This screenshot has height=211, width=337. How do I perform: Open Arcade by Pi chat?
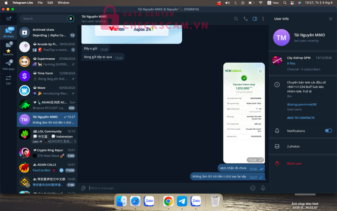pyautogui.click(x=47, y=47)
